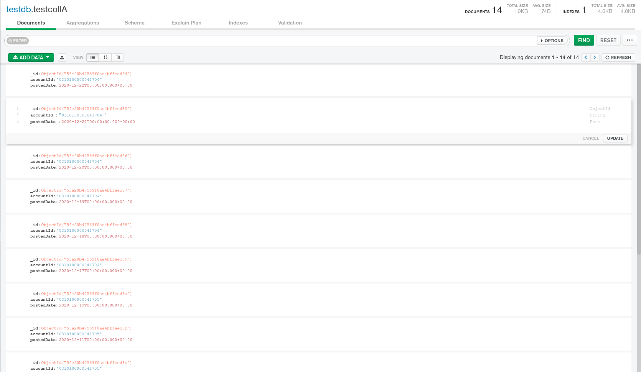Edit accountId value in the editing document
This screenshot has height=372, width=641.
[82, 115]
